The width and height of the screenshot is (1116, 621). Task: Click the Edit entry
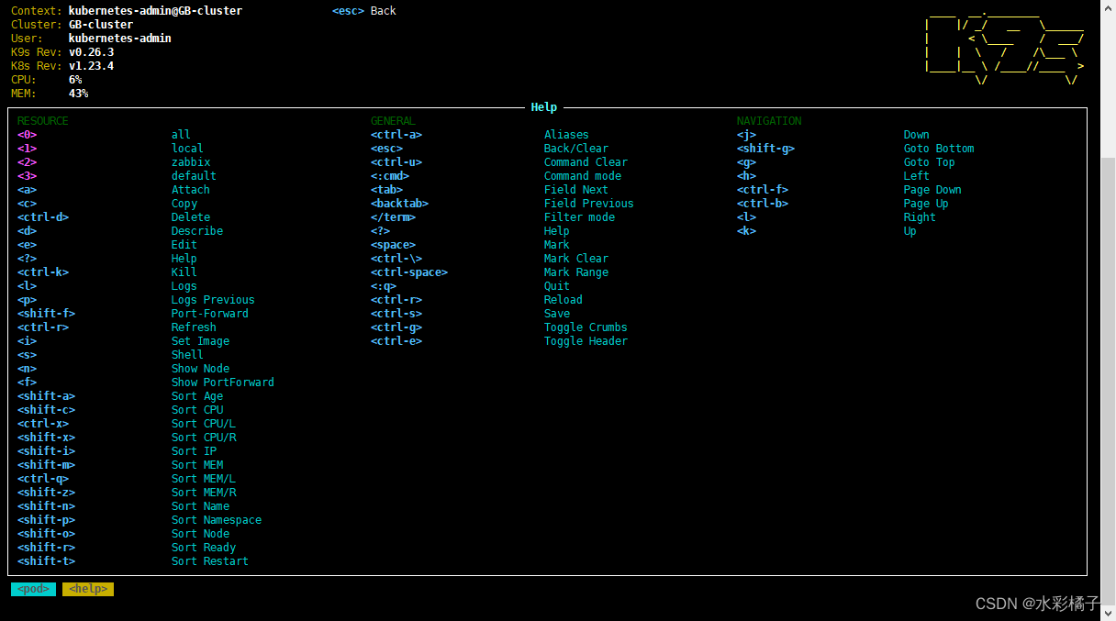tap(184, 245)
